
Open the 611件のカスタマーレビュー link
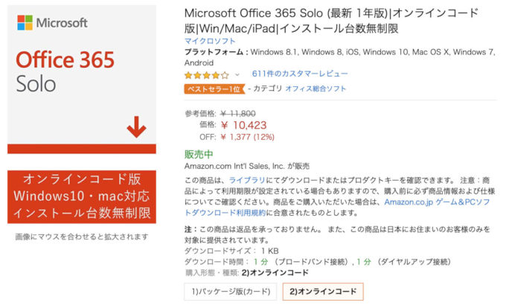click(300, 74)
